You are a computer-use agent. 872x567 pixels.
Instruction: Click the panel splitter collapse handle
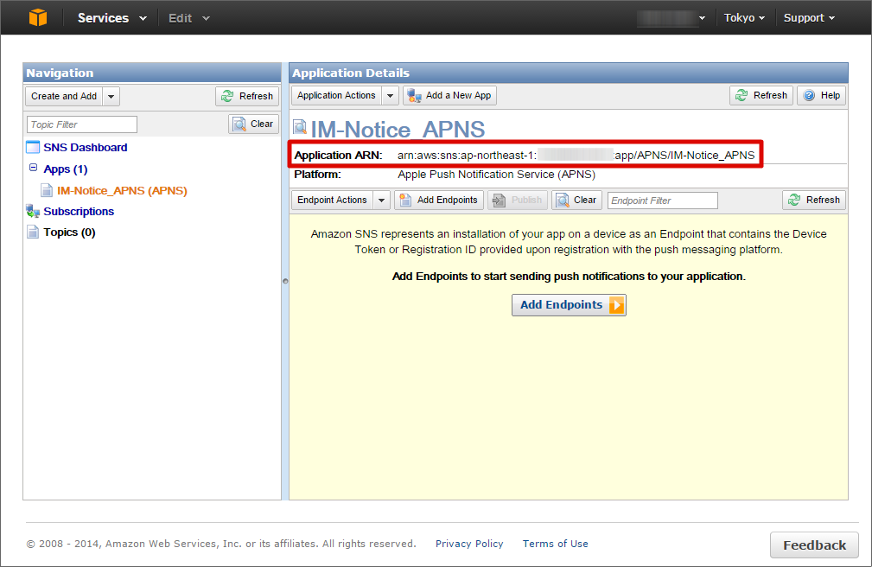pos(285,281)
